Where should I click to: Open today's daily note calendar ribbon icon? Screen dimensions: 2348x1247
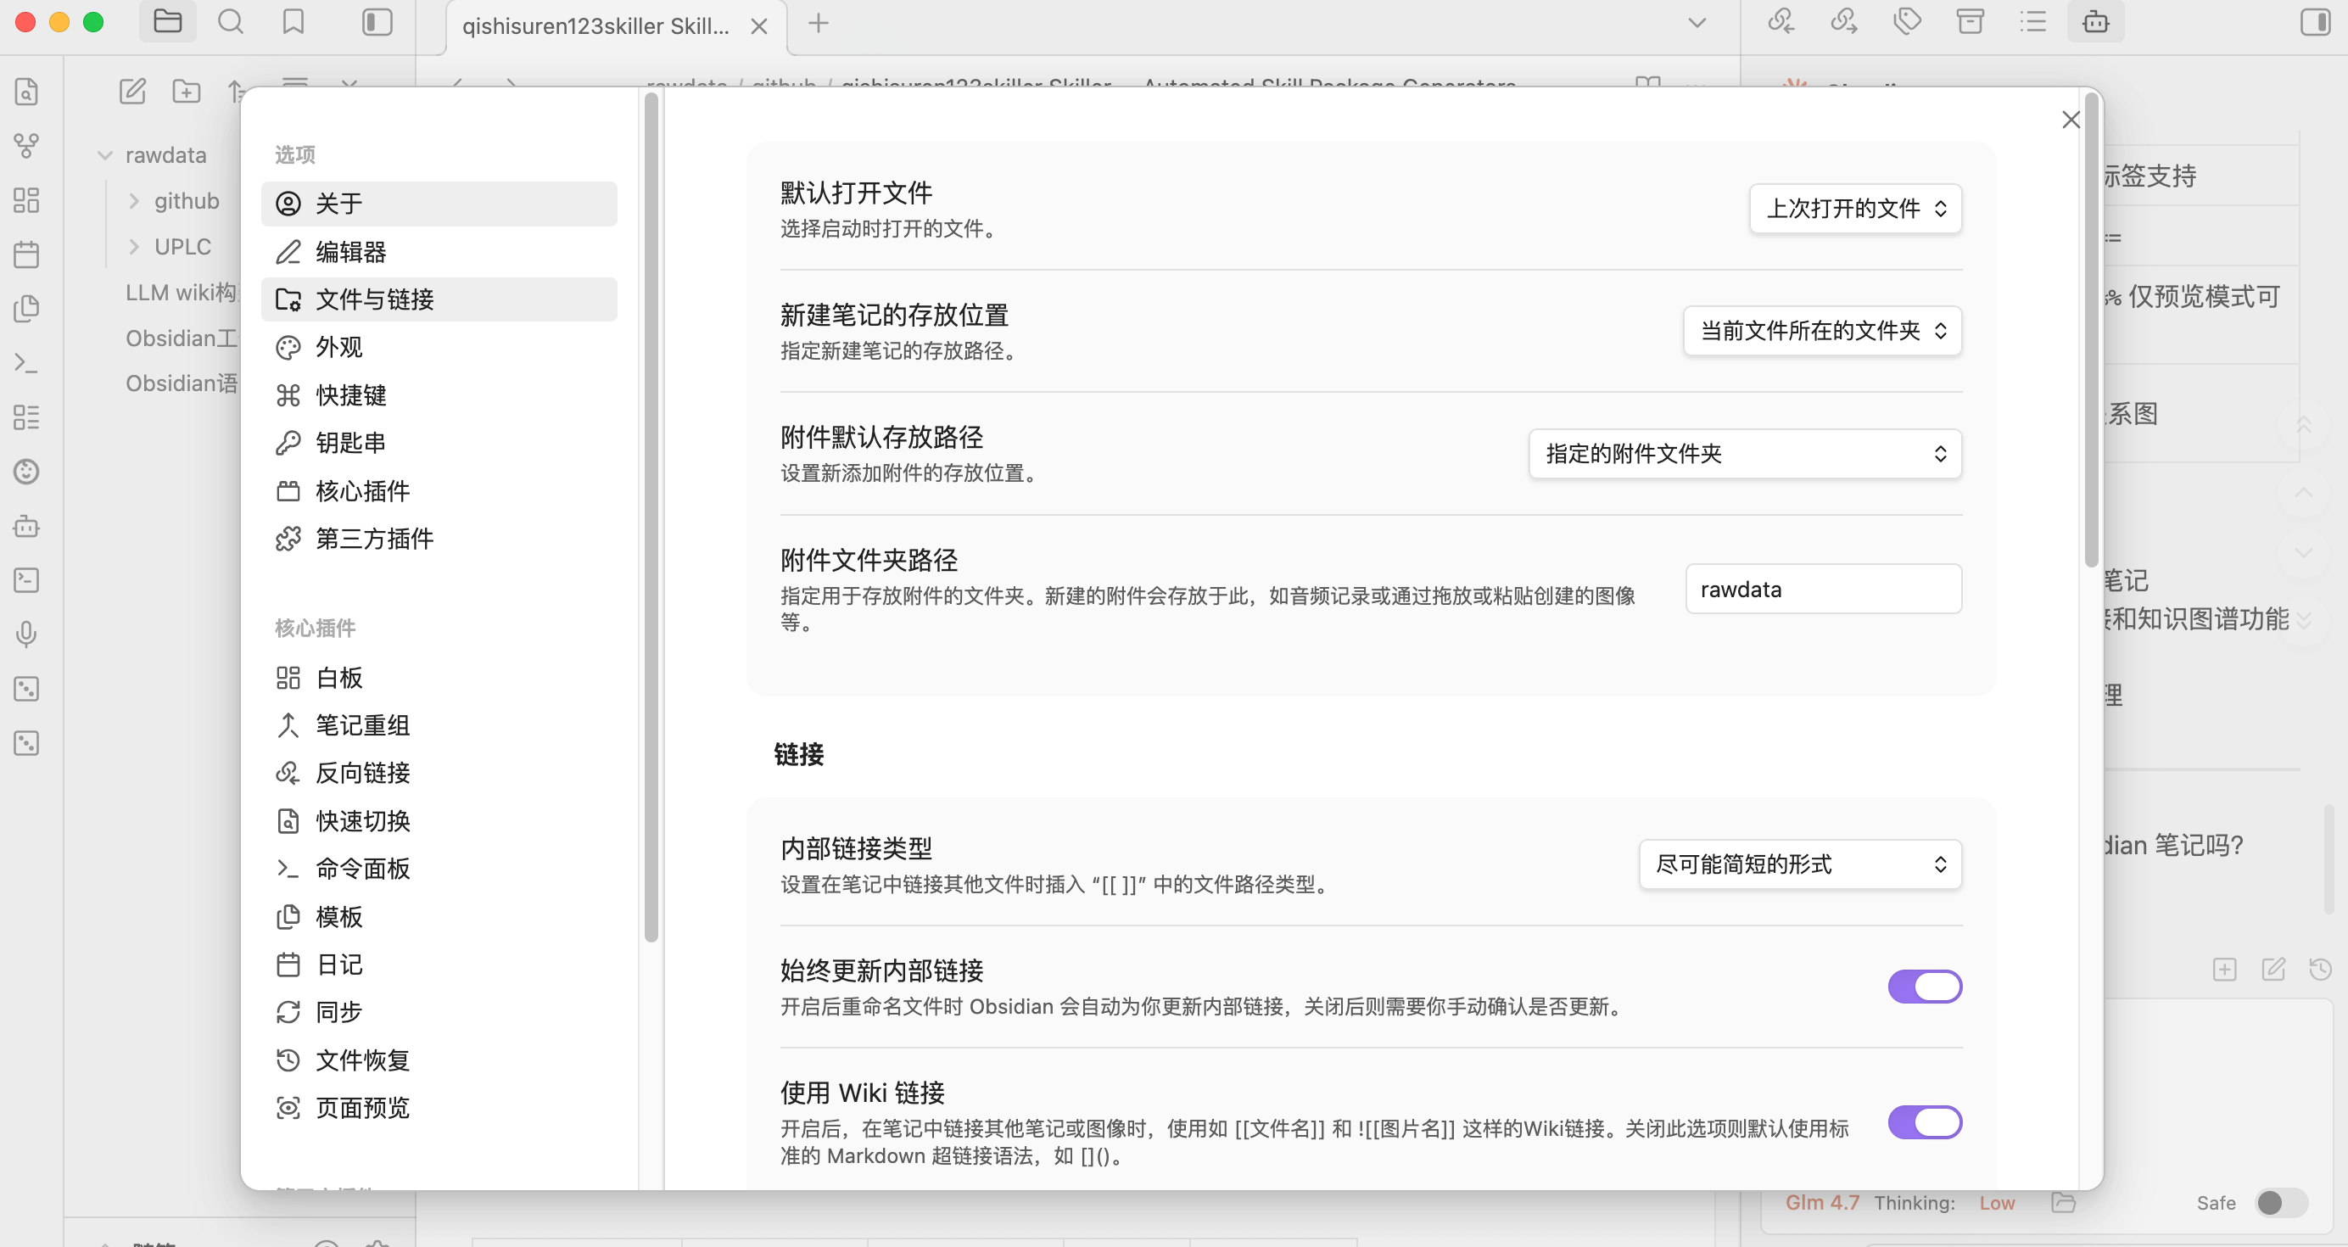pyautogui.click(x=26, y=254)
